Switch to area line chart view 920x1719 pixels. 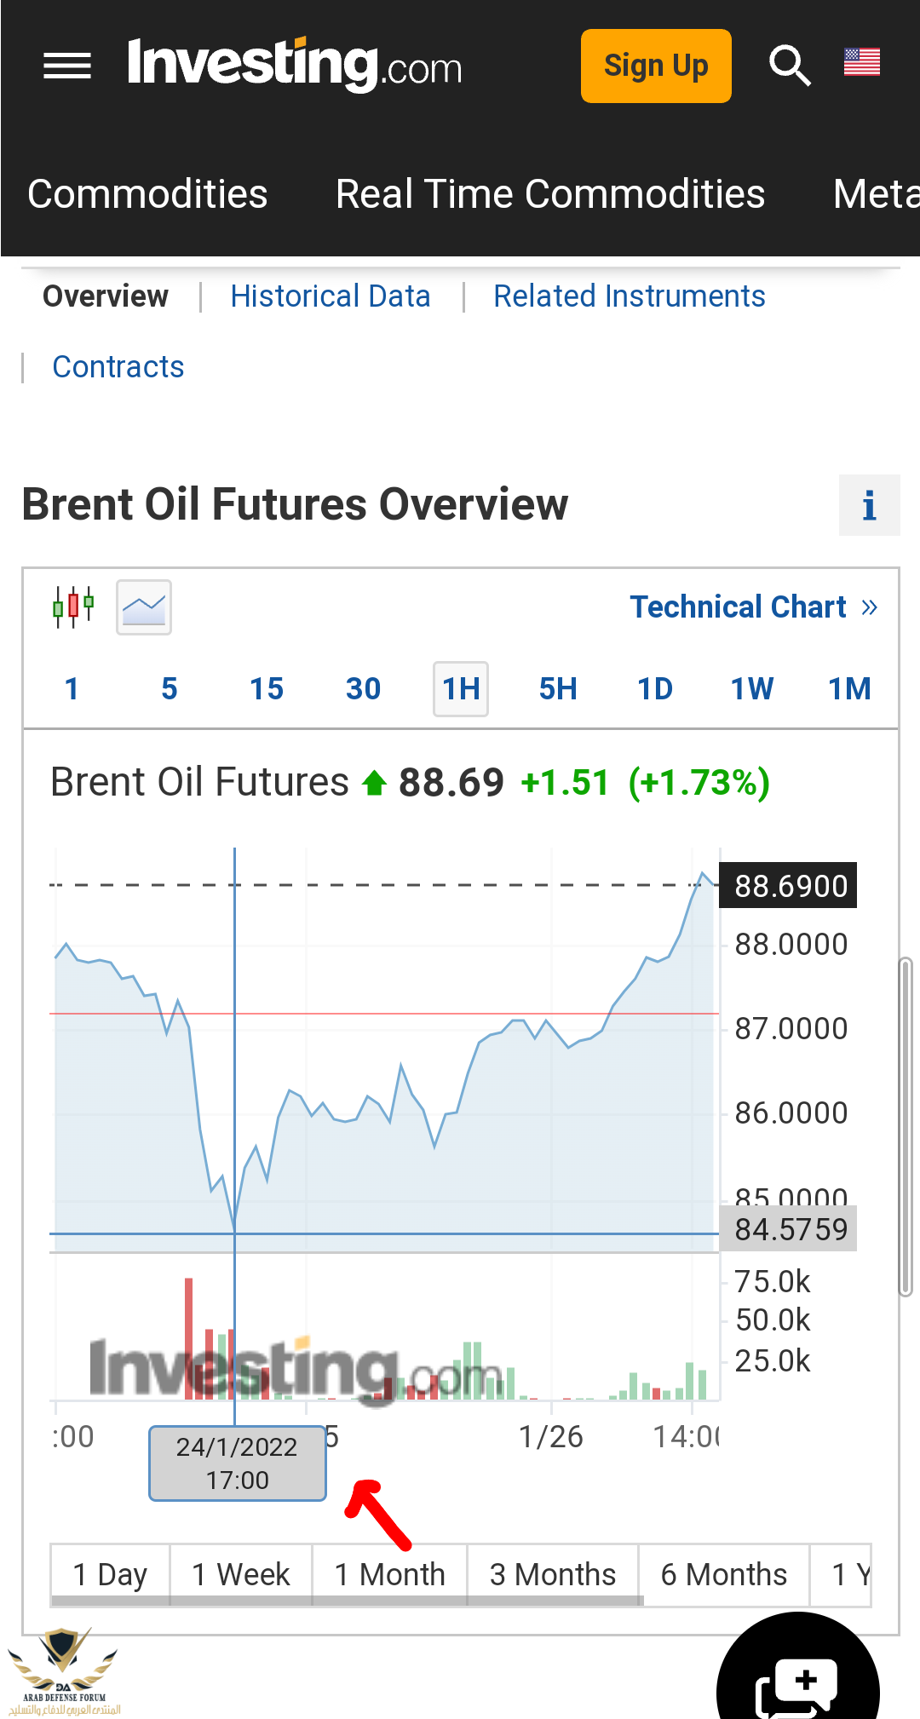144,607
